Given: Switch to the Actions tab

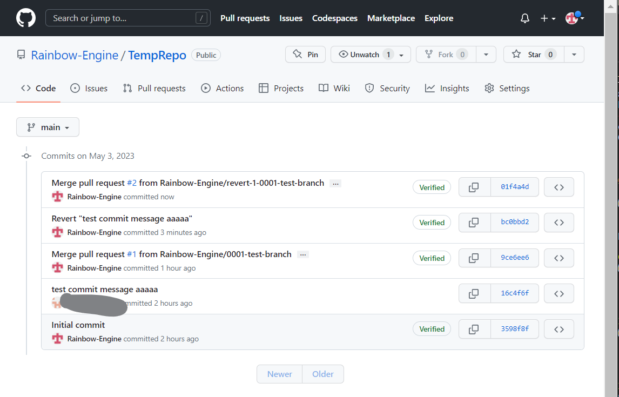Looking at the screenshot, I should (x=222, y=89).
